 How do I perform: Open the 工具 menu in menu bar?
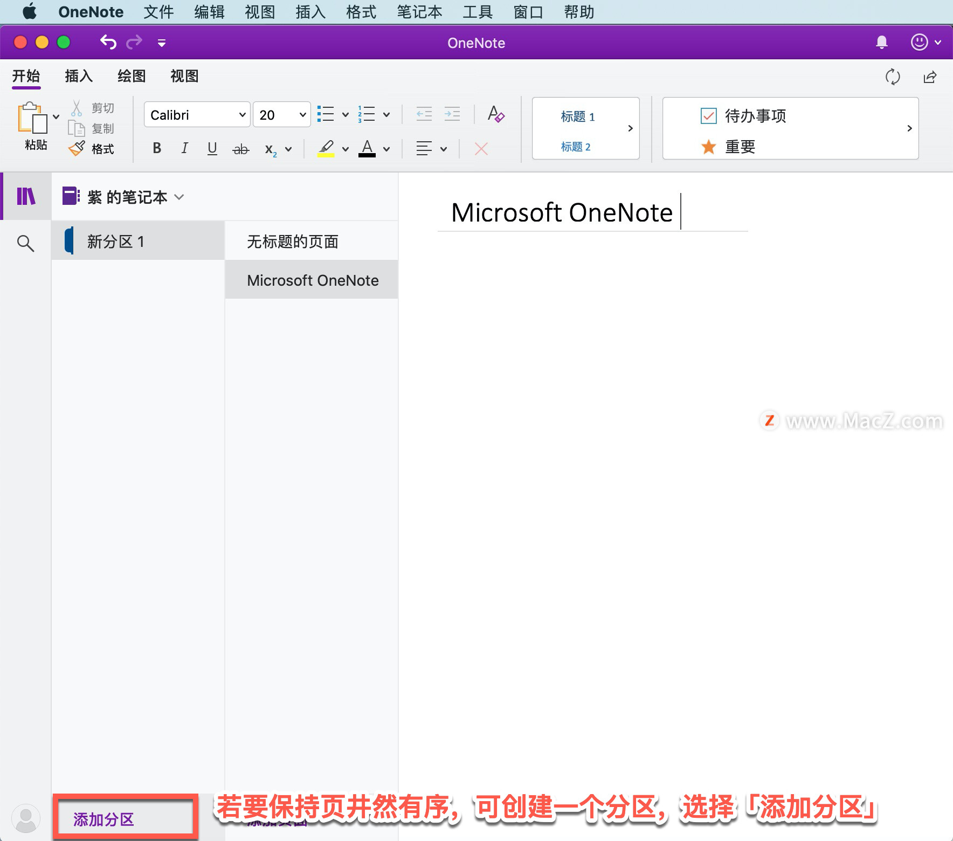coord(478,12)
